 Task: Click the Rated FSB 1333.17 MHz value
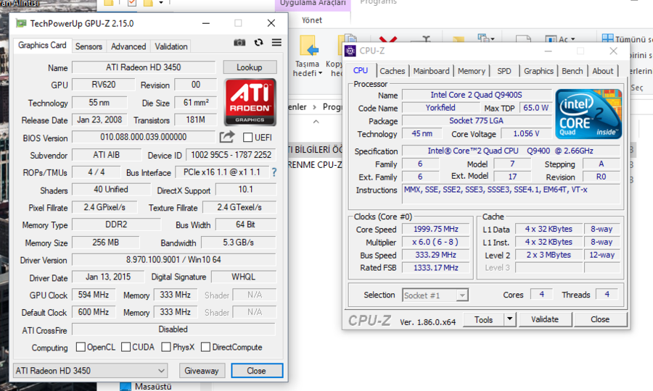click(x=435, y=268)
